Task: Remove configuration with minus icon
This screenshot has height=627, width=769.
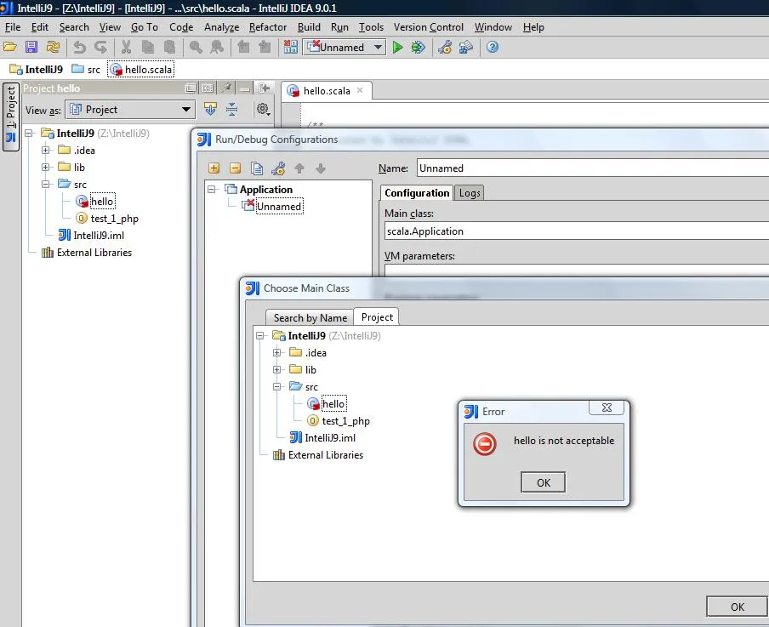Action: coord(235,168)
